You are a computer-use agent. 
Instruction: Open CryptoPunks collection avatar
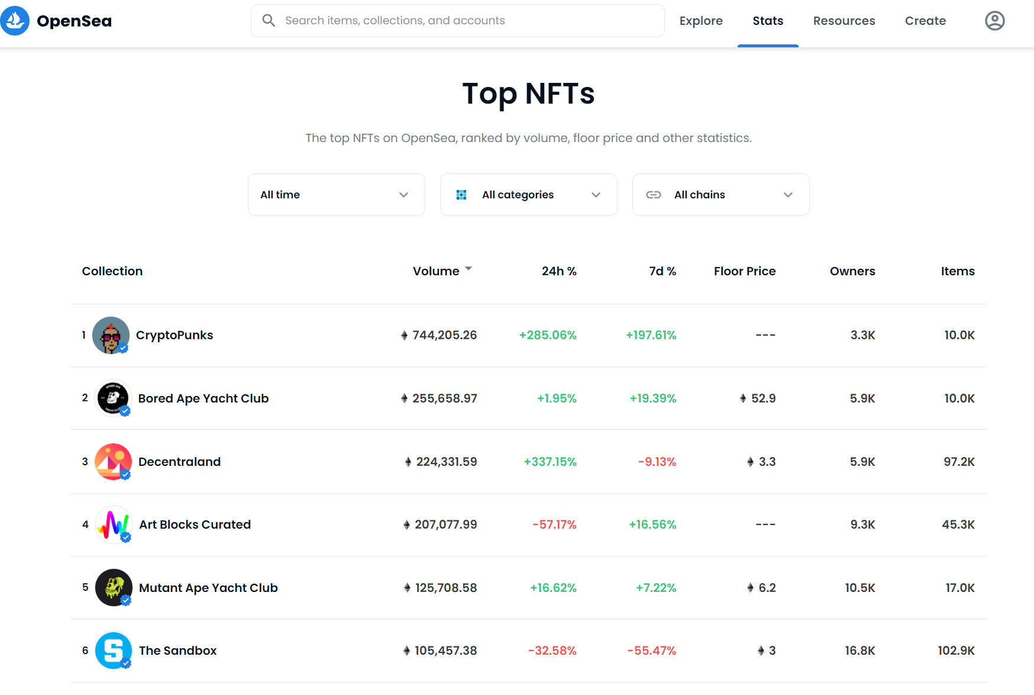(111, 335)
